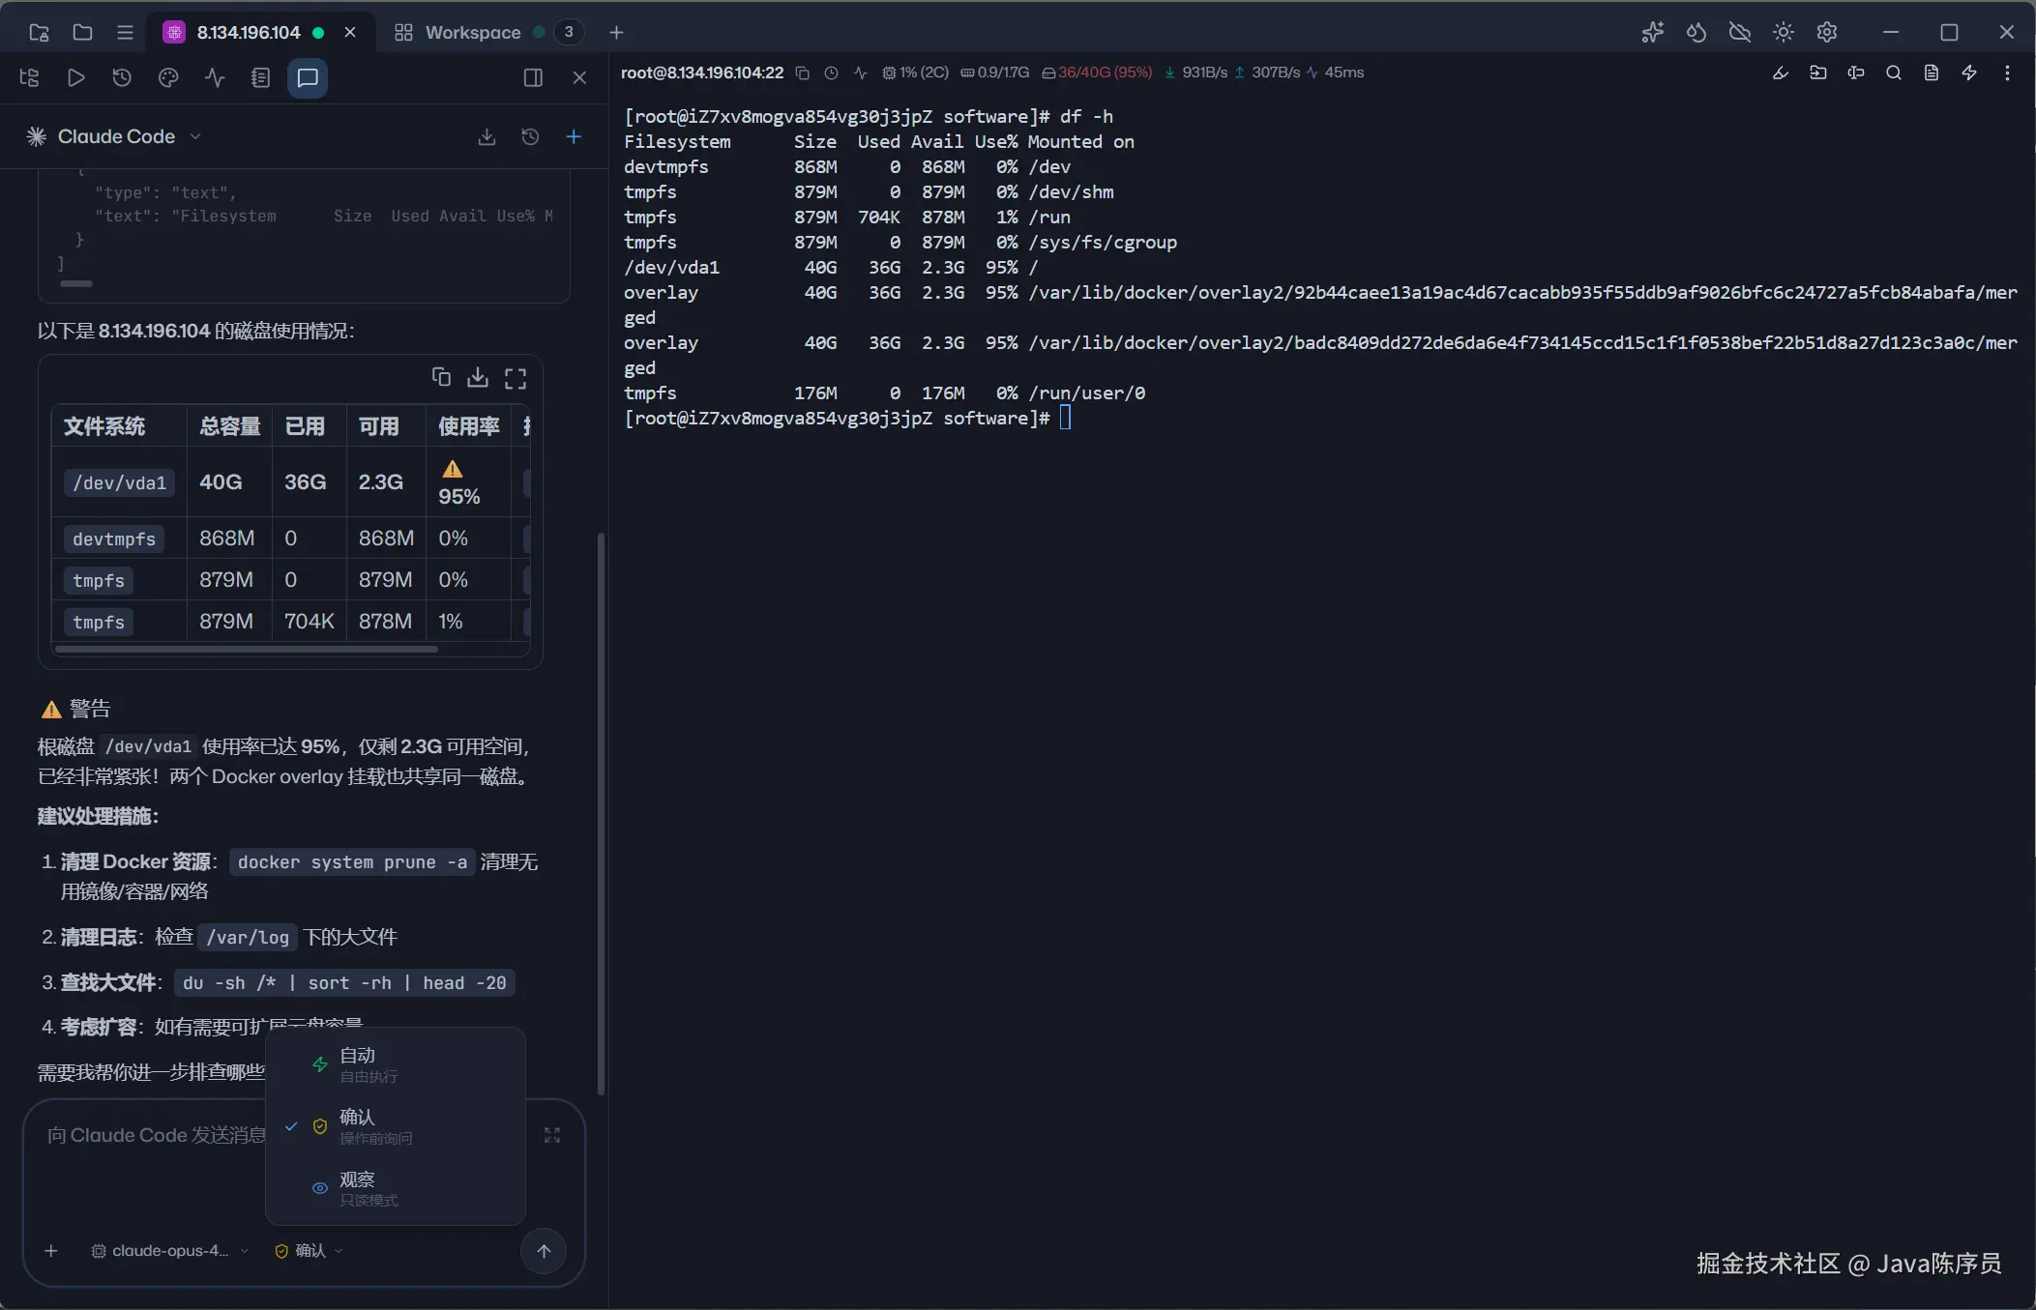Open the 确认 mode dropdown below the input
Viewport: 2036px width, 1310px height.
pyautogui.click(x=310, y=1251)
